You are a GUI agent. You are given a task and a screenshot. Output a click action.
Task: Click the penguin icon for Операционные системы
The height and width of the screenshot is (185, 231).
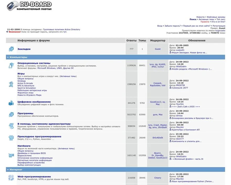(x=11, y=65)
